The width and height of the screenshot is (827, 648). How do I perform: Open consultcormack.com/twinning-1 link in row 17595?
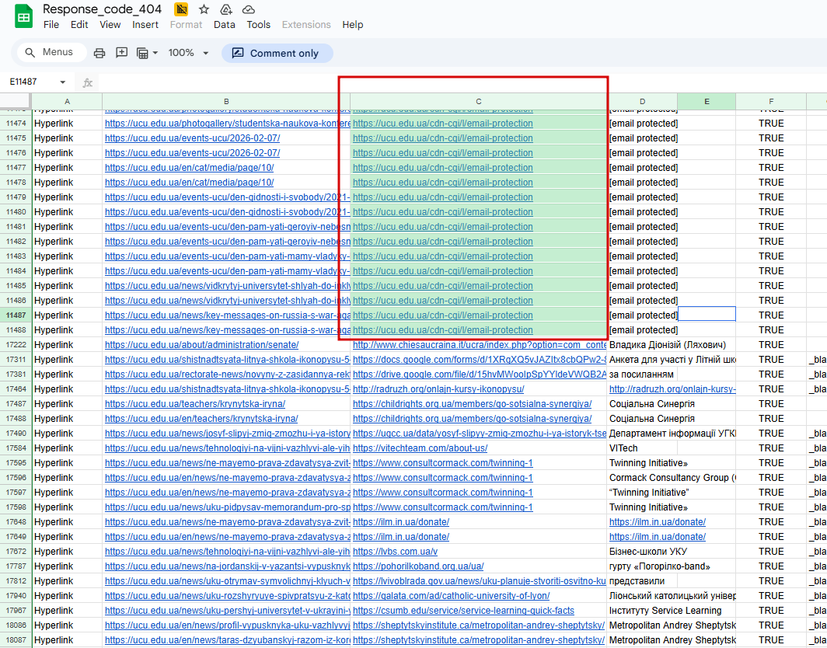pyautogui.click(x=443, y=463)
